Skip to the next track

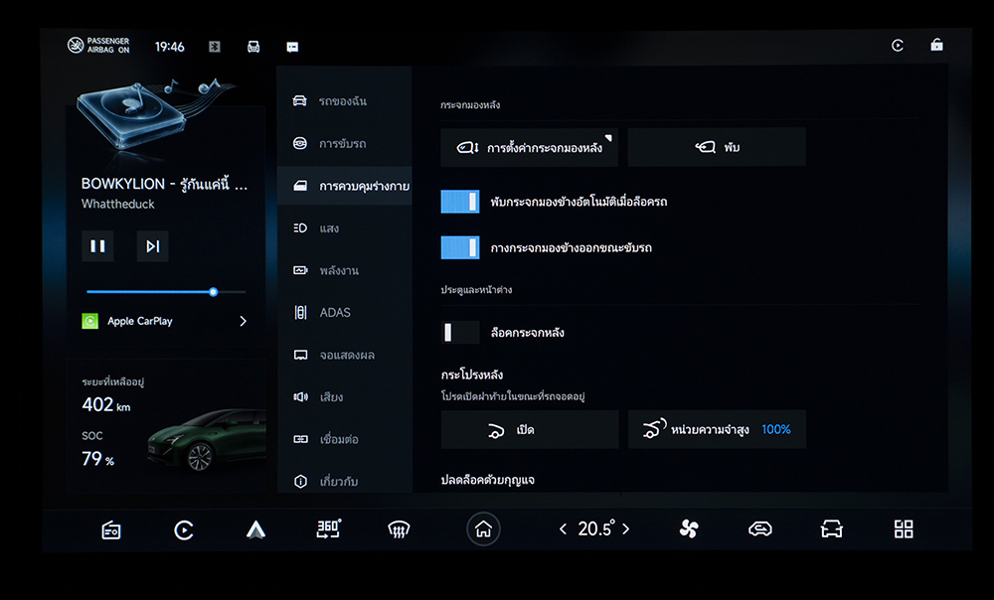(152, 246)
